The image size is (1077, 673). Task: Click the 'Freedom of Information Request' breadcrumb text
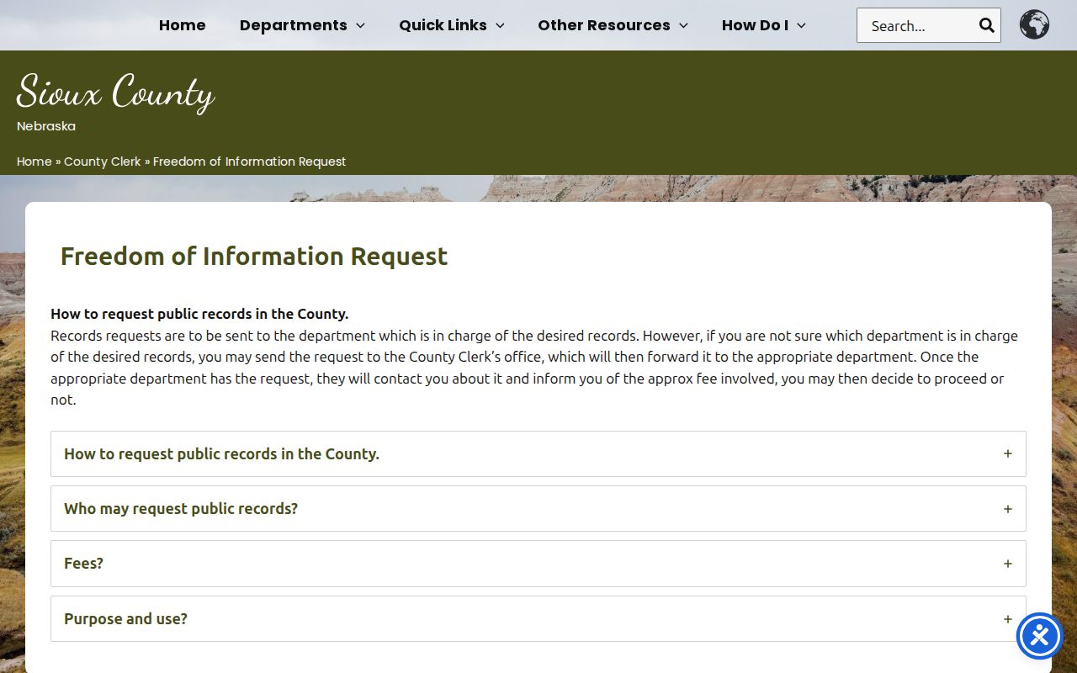click(x=250, y=162)
